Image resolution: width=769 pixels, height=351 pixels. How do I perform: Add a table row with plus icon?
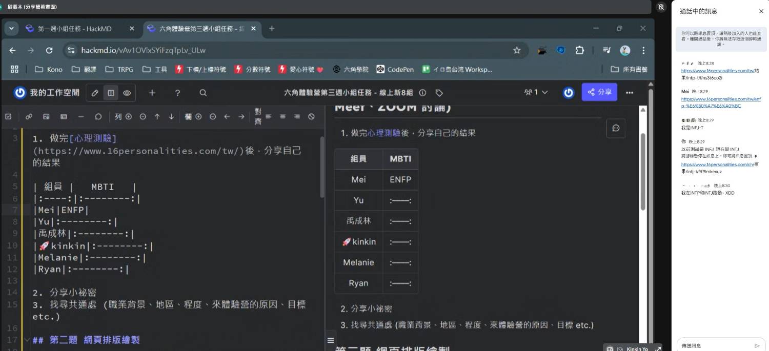pyautogui.click(x=129, y=117)
